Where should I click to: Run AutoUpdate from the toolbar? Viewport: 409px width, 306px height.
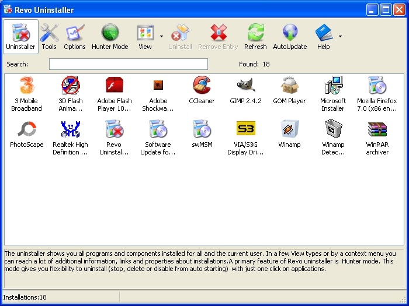tap(290, 37)
